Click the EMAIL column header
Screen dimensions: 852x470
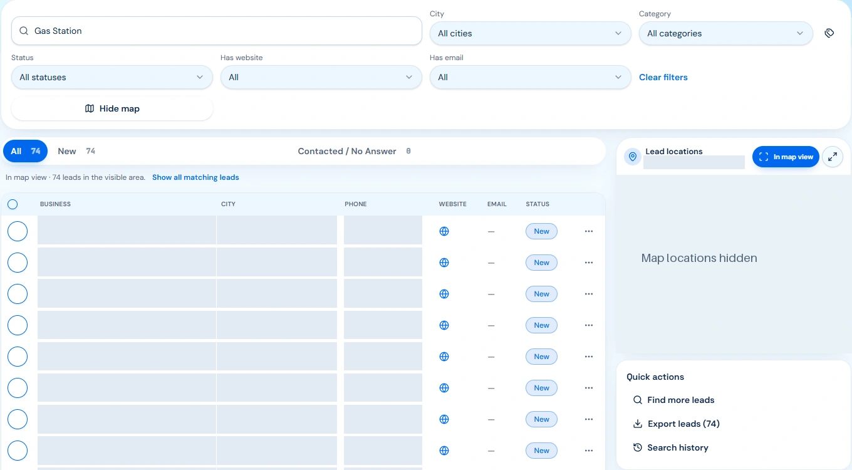point(497,204)
